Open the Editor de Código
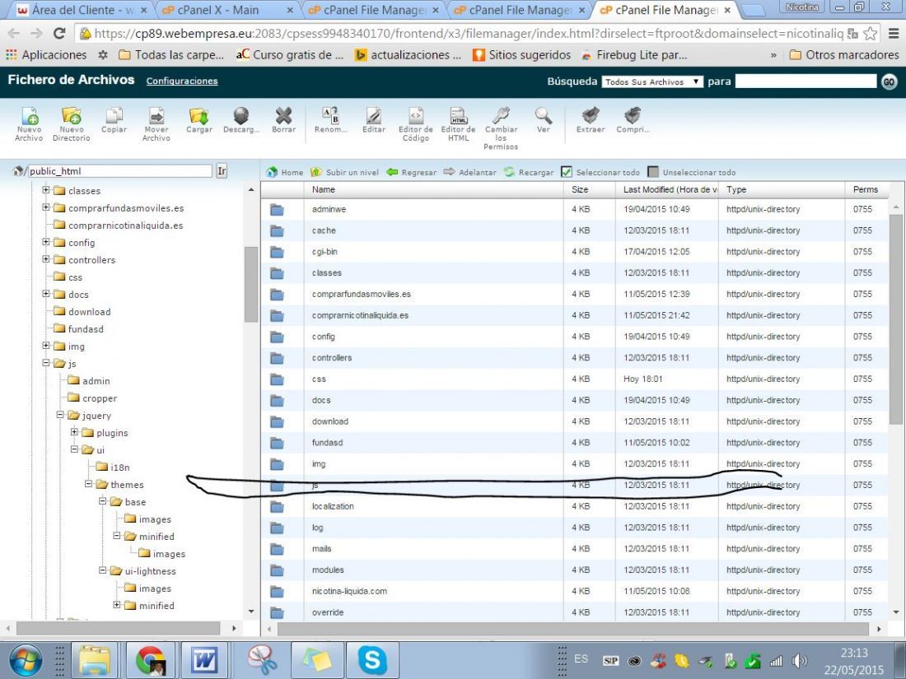 click(415, 117)
